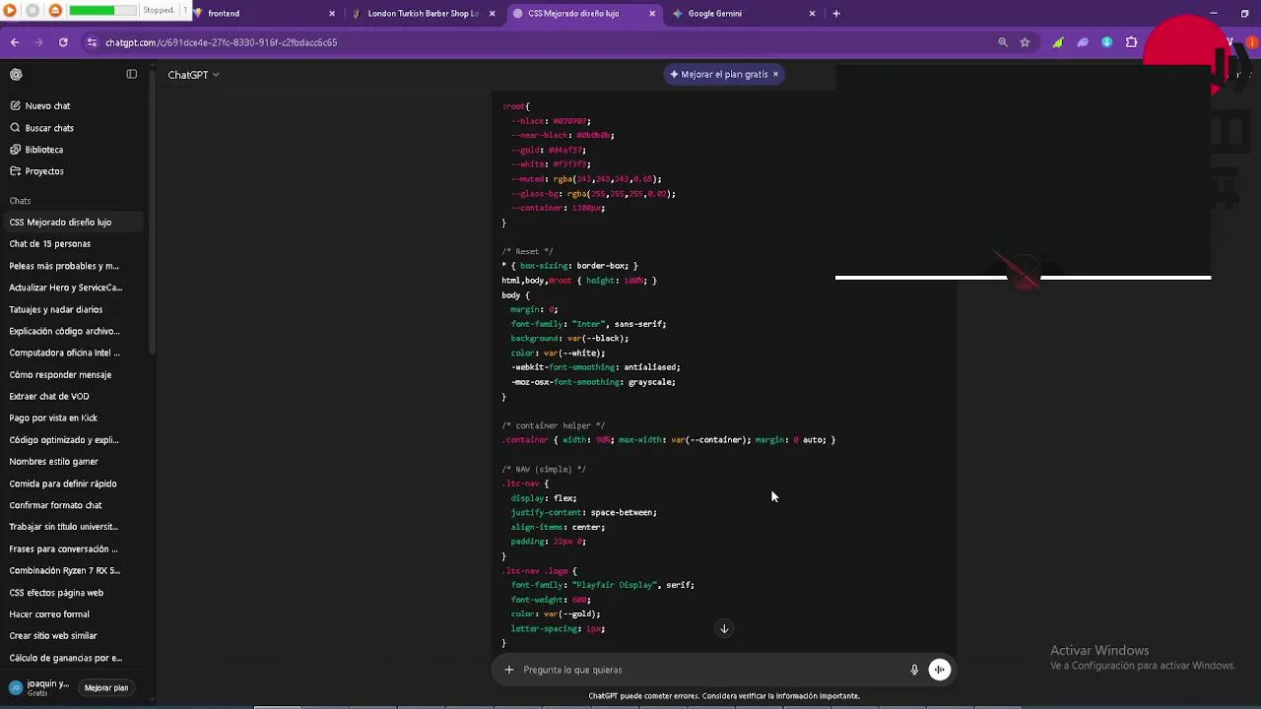Reload the current page

point(63,42)
